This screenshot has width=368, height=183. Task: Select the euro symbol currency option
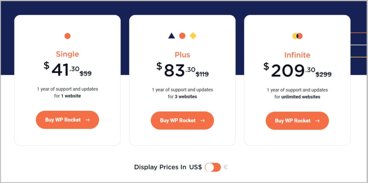point(226,167)
